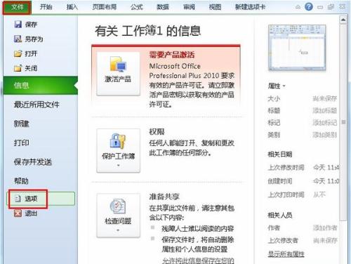Click the 选项 options icon

pyautogui.click(x=18, y=199)
